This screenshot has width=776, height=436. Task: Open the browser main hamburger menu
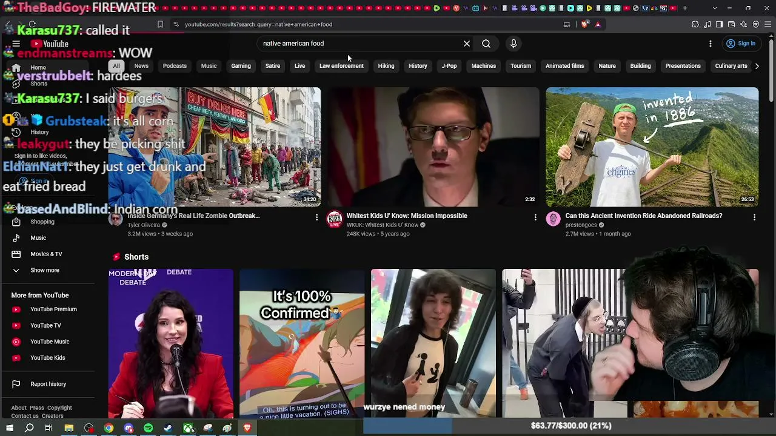click(768, 24)
